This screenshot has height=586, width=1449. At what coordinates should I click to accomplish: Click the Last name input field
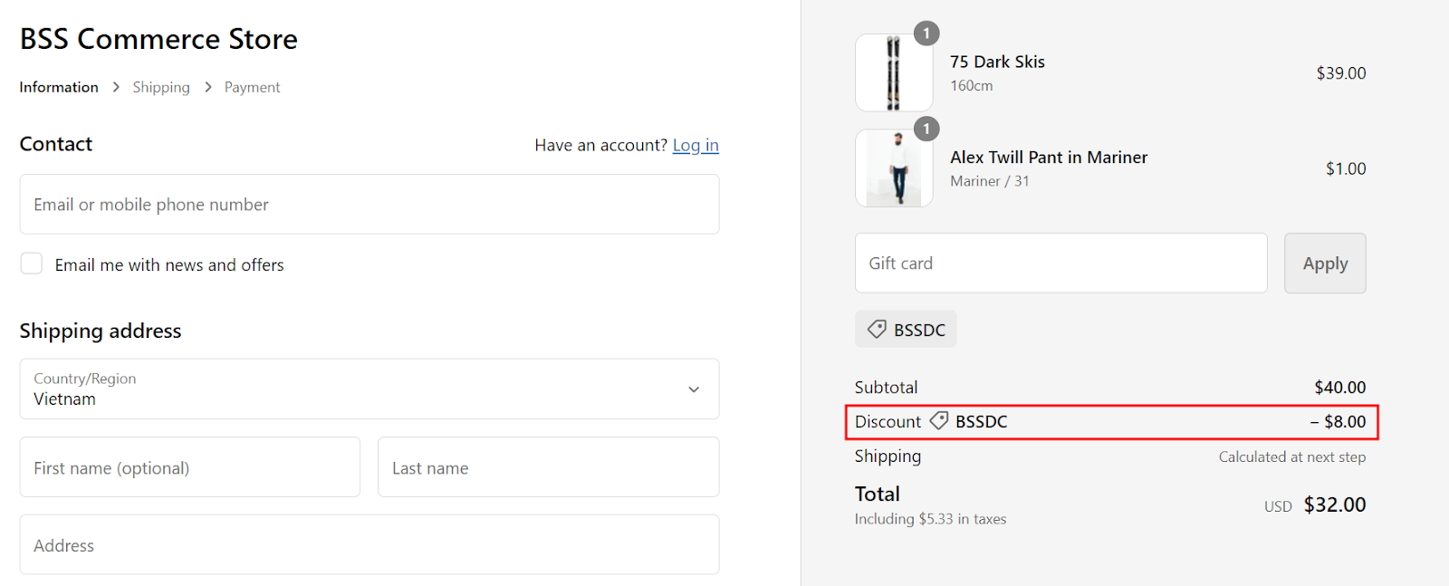(x=548, y=467)
